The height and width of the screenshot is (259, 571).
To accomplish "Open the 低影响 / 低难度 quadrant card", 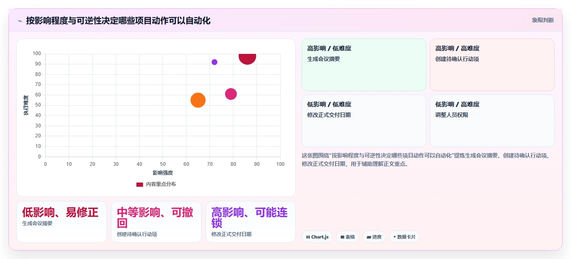I will pos(364,121).
